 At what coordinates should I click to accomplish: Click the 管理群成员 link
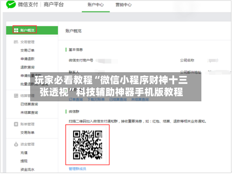(x=77, y=169)
